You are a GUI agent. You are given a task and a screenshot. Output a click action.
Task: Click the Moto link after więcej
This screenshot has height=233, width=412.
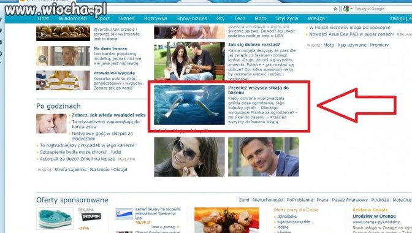point(329,45)
